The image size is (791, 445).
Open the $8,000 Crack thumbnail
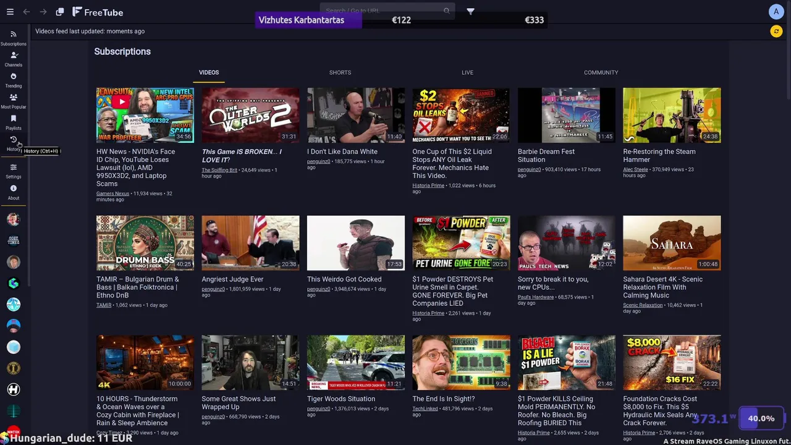click(672, 363)
